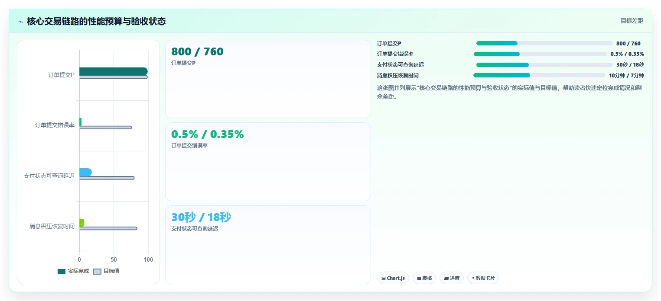Click the dark green 订单提交P chart bar
The image size is (661, 301).
[x=113, y=71]
